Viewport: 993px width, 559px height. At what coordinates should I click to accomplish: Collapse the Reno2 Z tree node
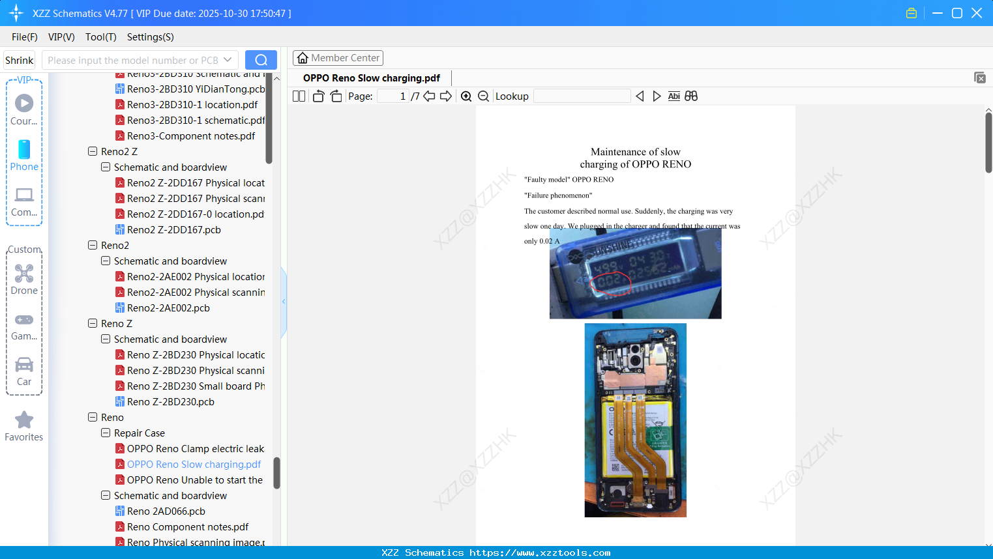click(x=93, y=151)
